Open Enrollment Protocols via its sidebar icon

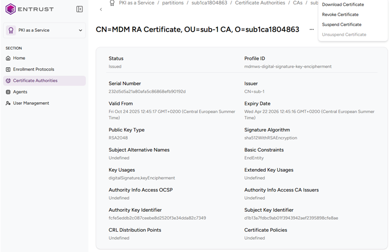8,69
